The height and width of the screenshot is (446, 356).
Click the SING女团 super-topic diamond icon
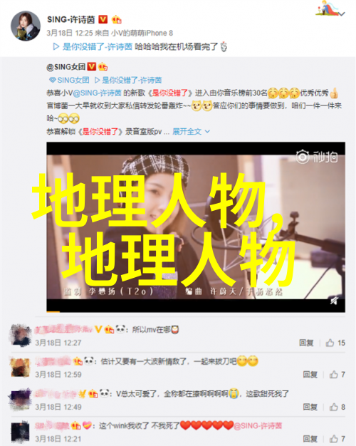coord(52,81)
